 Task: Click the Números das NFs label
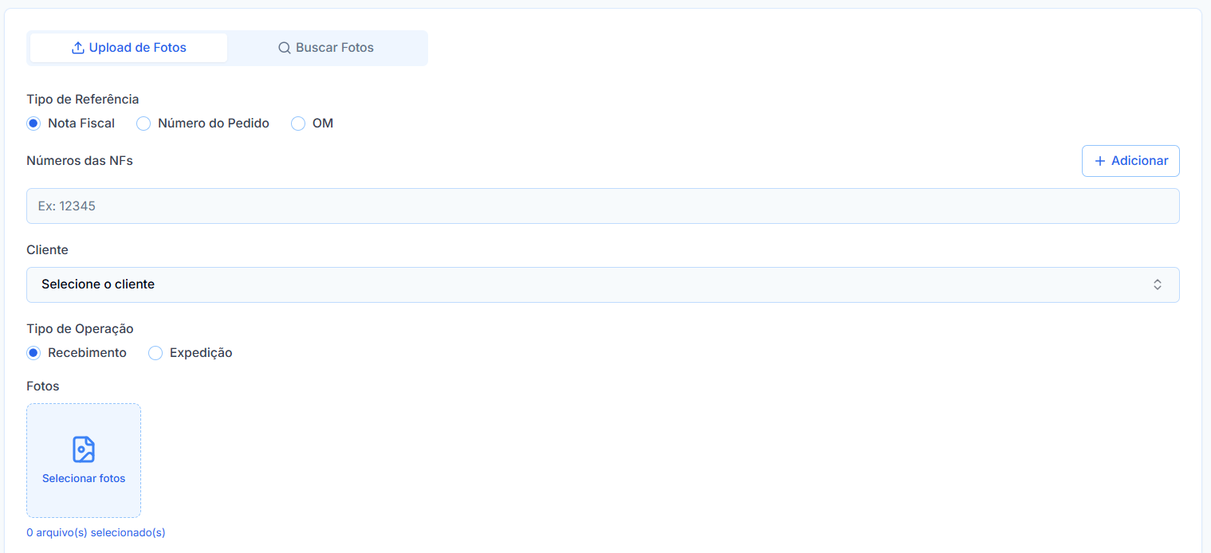pos(80,160)
